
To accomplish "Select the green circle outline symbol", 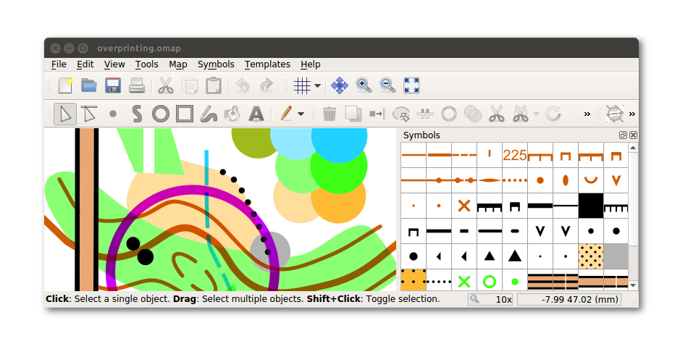I will 490,280.
